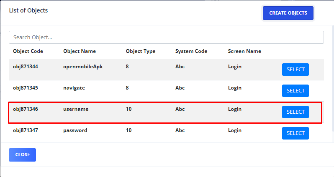Select the password object
The height and width of the screenshot is (177, 334).
[295, 133]
